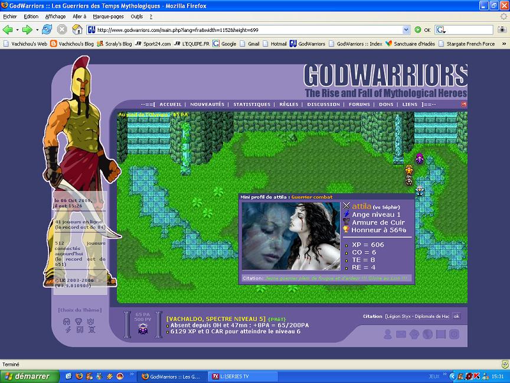Open the back button history dropdown arrow
Screen dimensions: 510x383
click(x=17, y=30)
